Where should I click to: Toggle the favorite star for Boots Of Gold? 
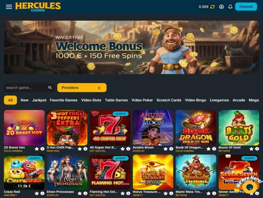pyautogui.click(x=251, y=149)
